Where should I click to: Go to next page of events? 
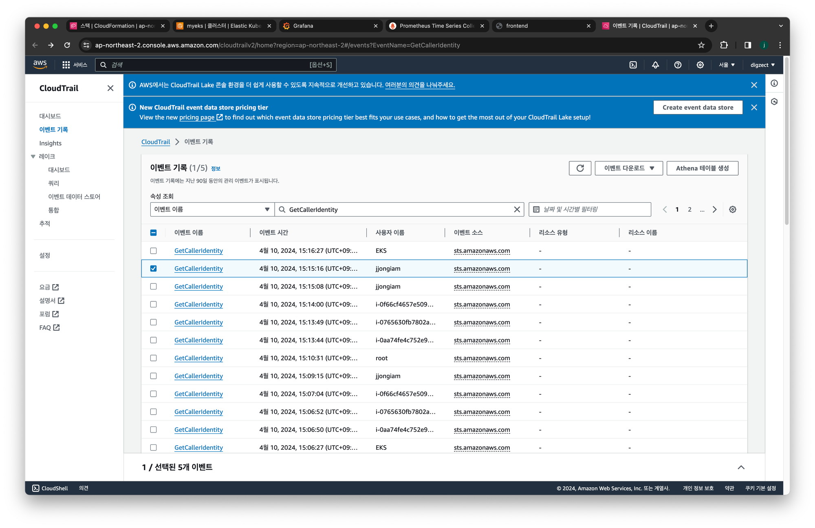click(714, 209)
